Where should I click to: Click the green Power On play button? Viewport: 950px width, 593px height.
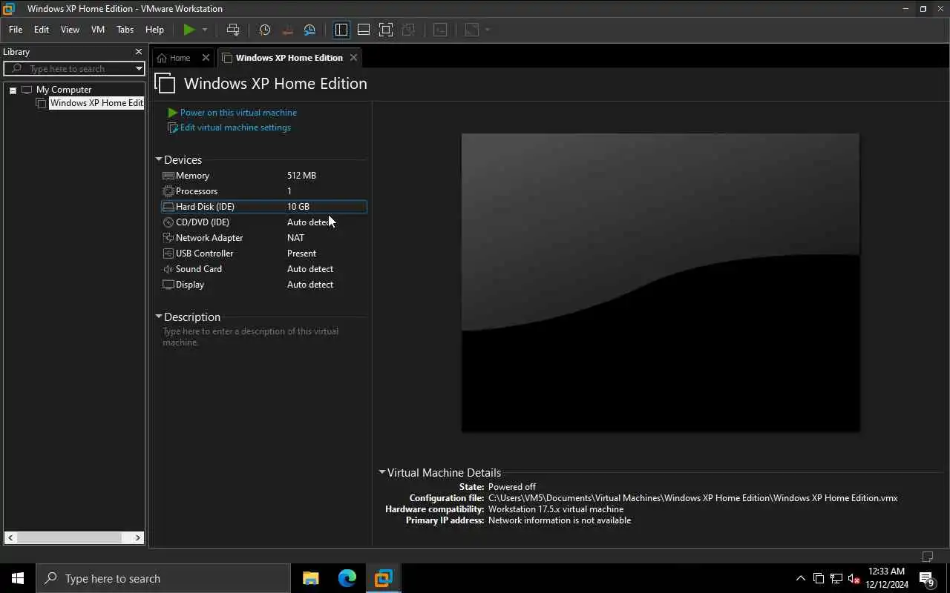[189, 30]
